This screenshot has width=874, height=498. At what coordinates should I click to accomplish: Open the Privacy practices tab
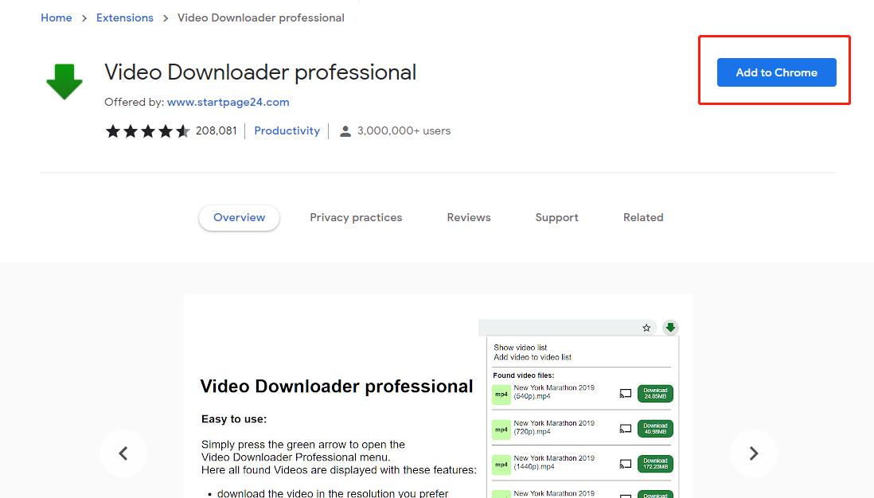(356, 217)
